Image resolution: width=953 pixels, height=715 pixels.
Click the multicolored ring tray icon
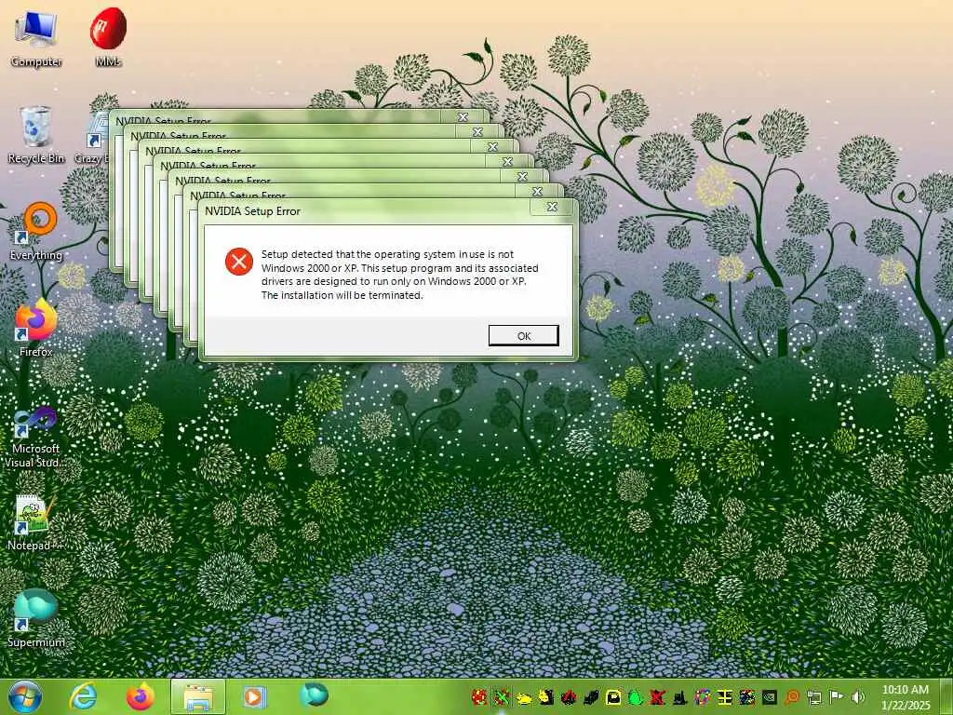(703, 696)
